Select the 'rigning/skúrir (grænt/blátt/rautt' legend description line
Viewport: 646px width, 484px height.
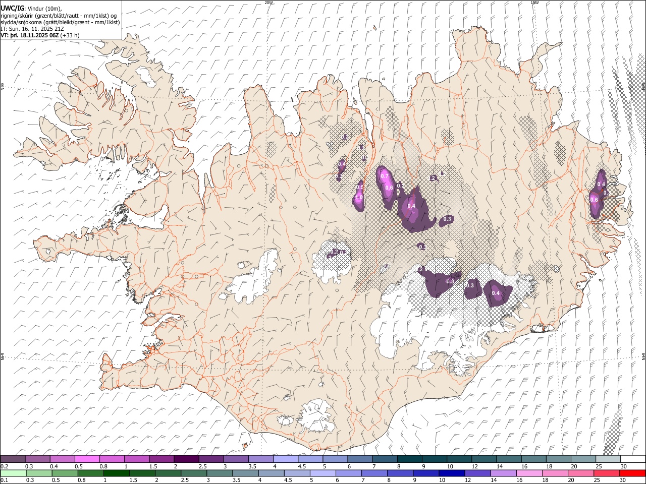coord(59,15)
